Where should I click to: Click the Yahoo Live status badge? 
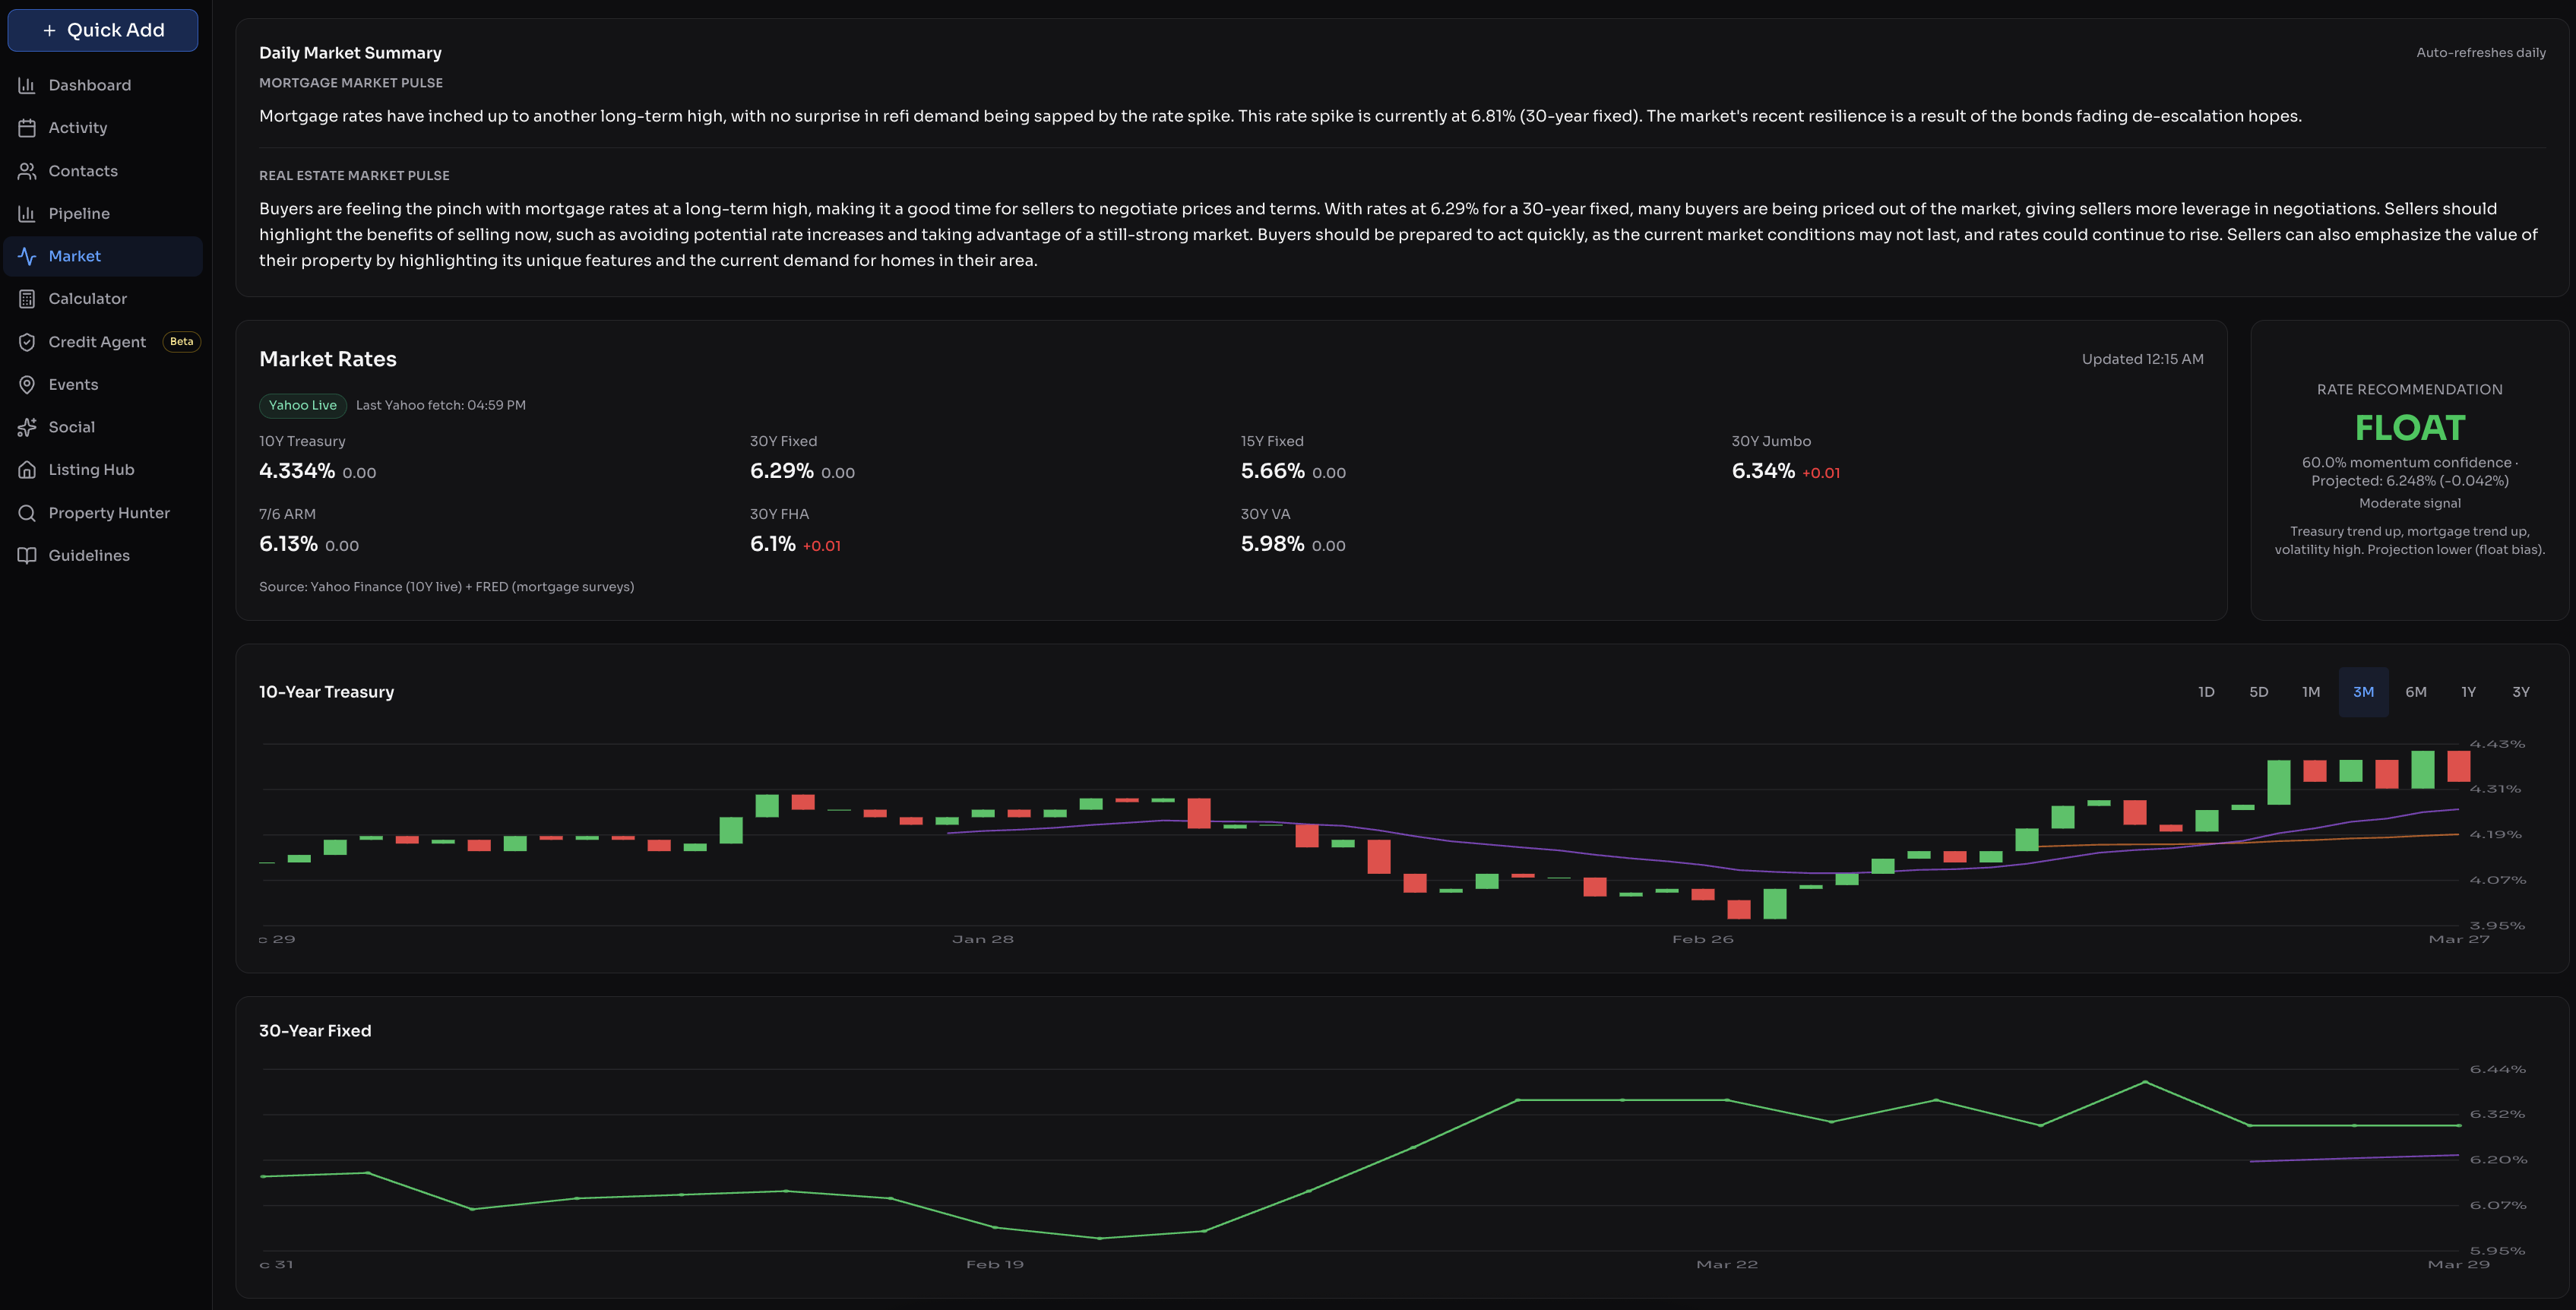coord(302,405)
